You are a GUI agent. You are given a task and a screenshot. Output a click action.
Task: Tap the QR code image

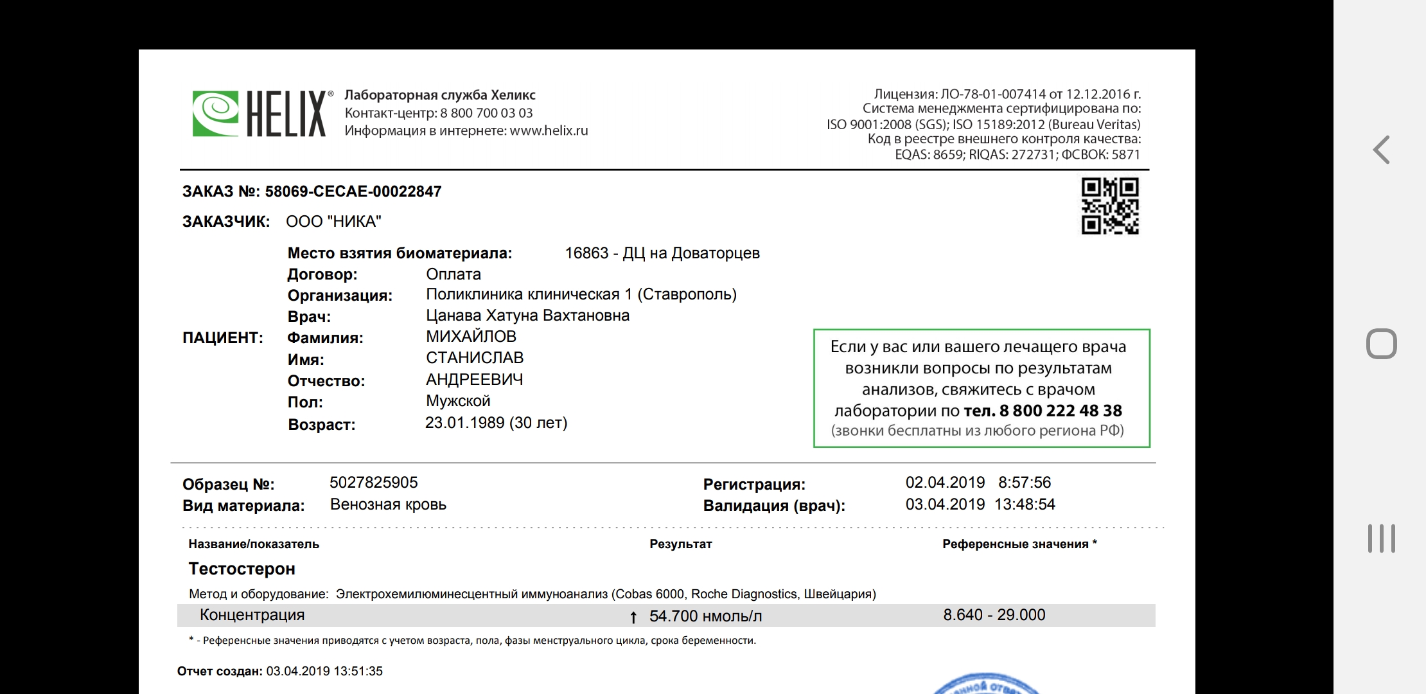(1109, 206)
